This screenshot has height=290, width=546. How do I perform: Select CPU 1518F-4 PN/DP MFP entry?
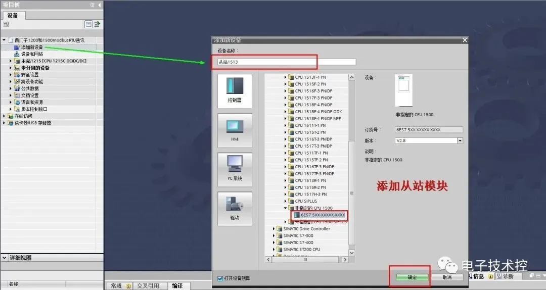coord(318,119)
